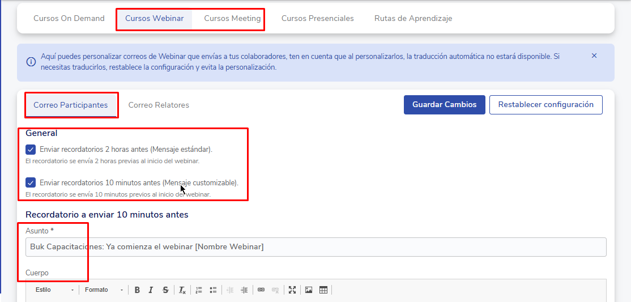Click the Asunto subject input field

(315, 247)
